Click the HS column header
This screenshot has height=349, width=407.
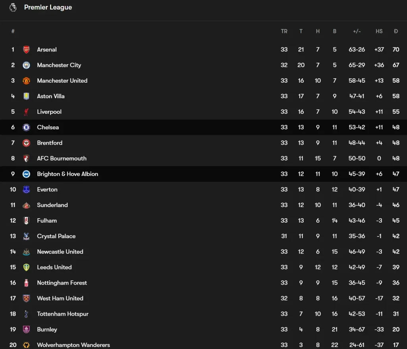point(379,31)
